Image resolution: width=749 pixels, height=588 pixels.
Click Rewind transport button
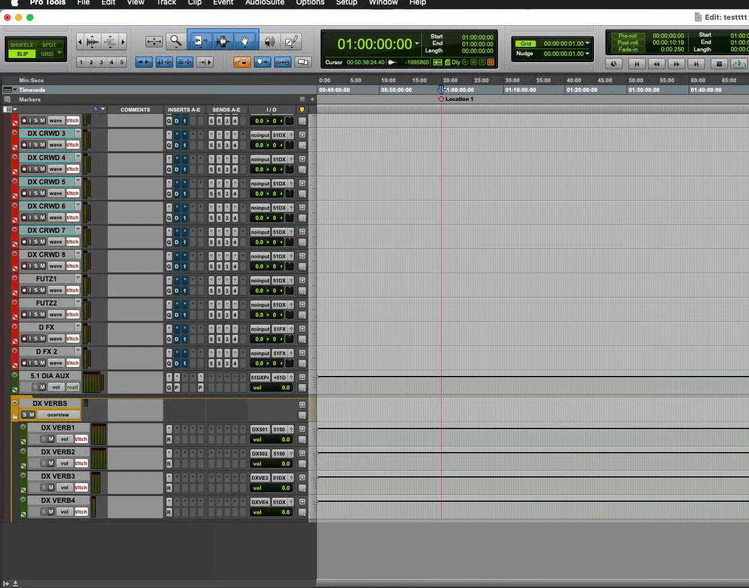(657, 64)
